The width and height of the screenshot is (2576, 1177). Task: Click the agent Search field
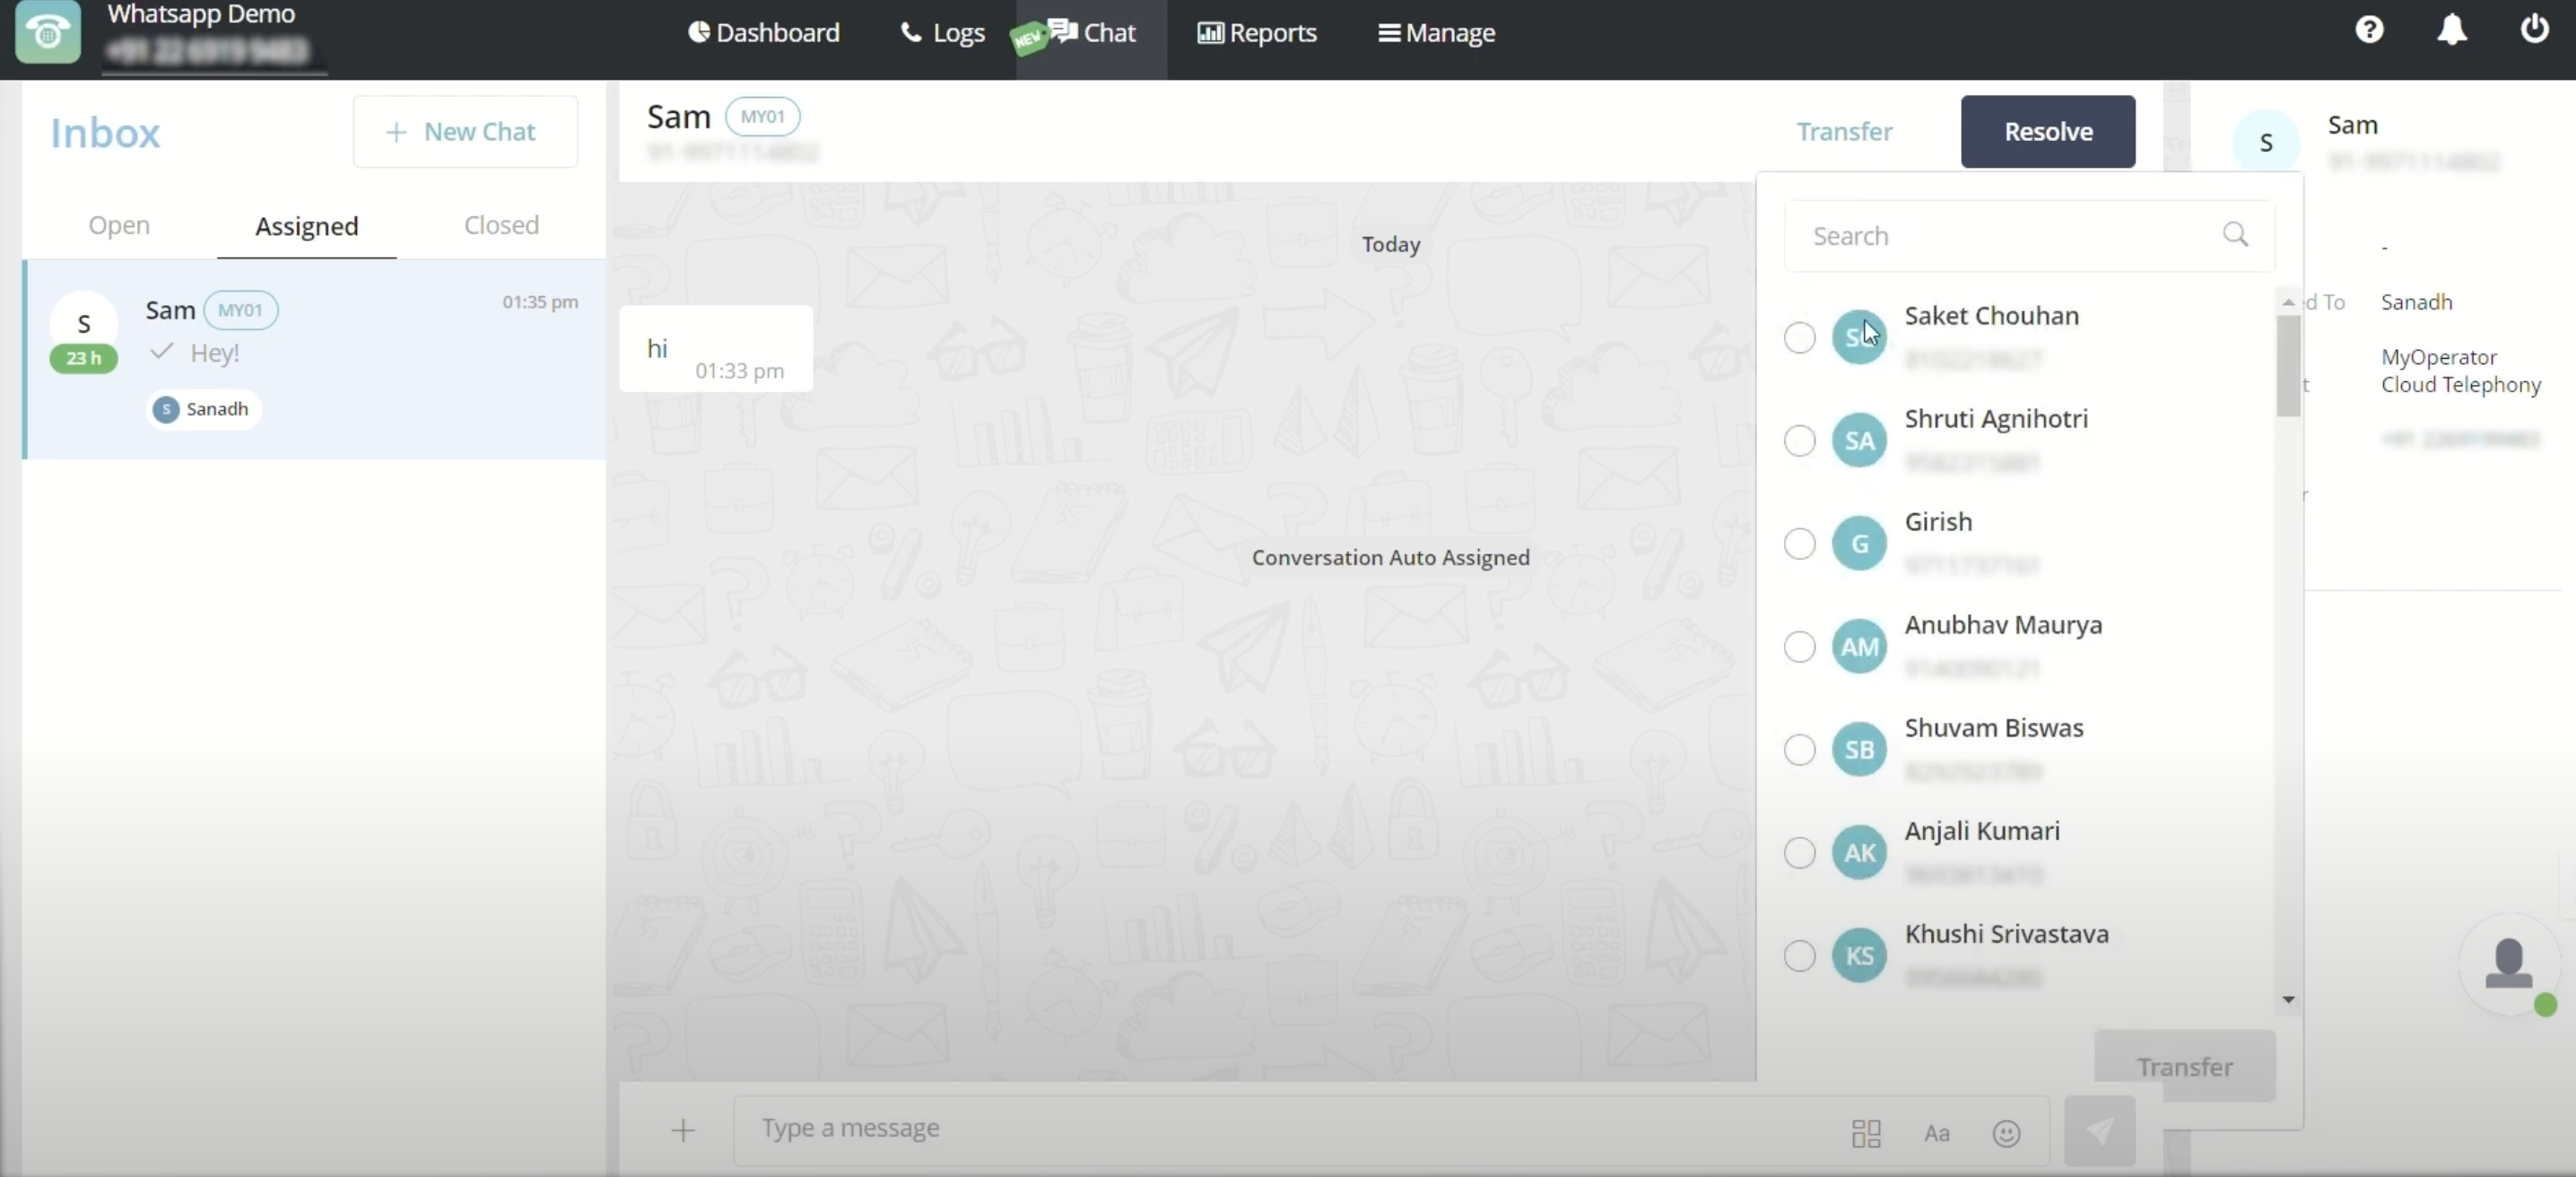pyautogui.click(x=2029, y=235)
